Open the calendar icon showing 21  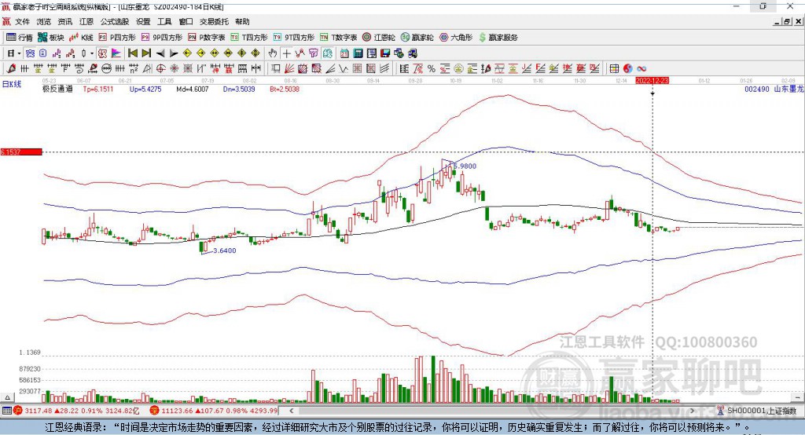coord(344,53)
